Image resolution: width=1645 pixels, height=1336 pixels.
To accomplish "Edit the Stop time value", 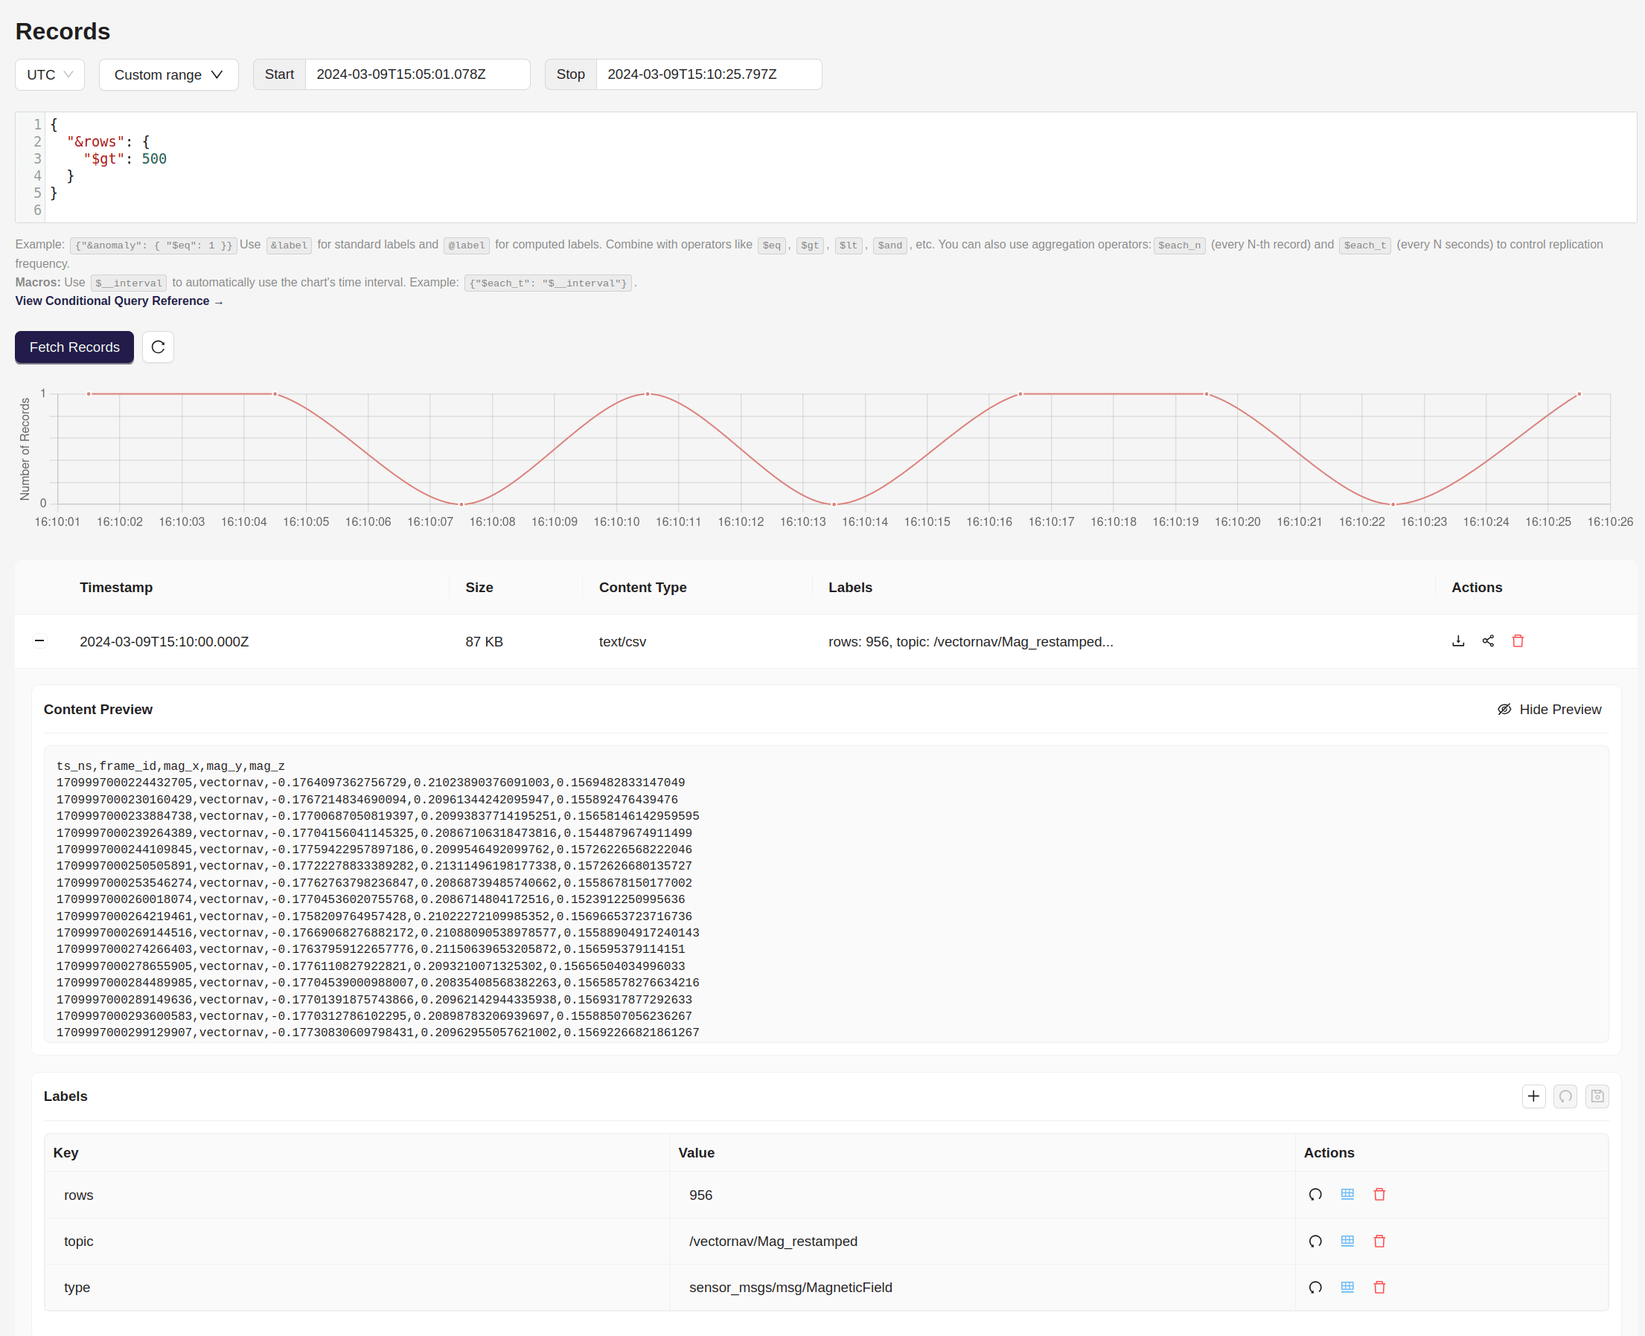I will [x=709, y=74].
